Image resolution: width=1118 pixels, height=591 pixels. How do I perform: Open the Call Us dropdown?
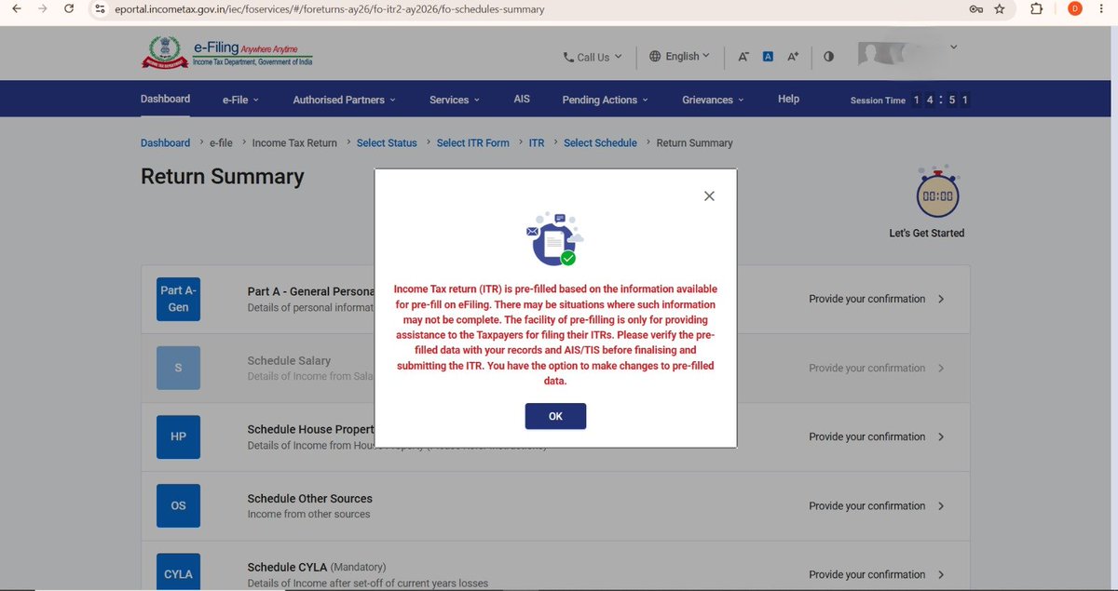[x=593, y=57]
